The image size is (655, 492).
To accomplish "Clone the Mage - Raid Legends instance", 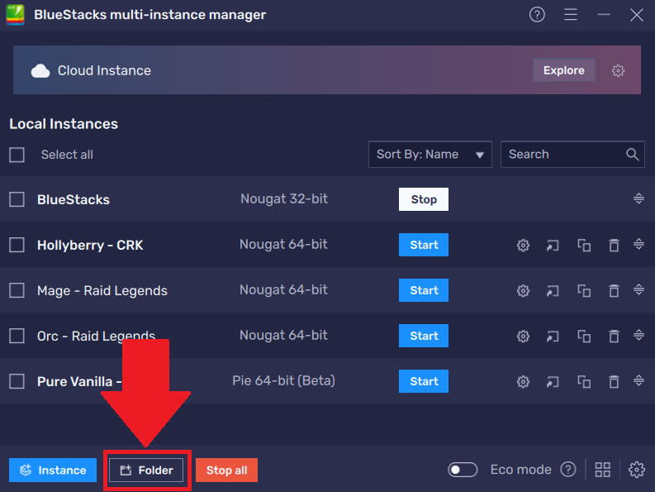I will [584, 291].
